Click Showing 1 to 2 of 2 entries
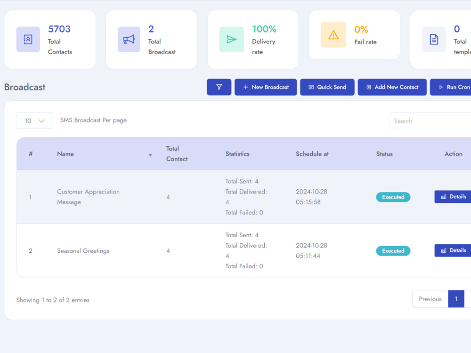The image size is (471, 353). click(53, 300)
